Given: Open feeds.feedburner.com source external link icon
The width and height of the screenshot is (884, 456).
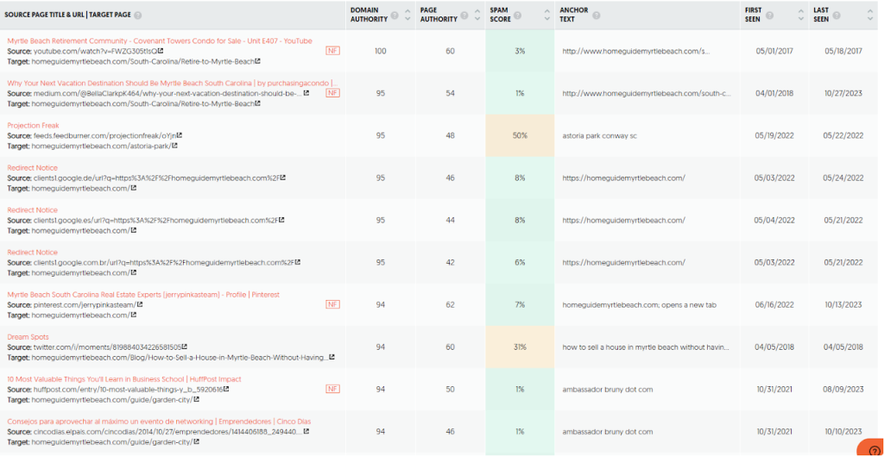Looking at the screenshot, I should tap(180, 135).
